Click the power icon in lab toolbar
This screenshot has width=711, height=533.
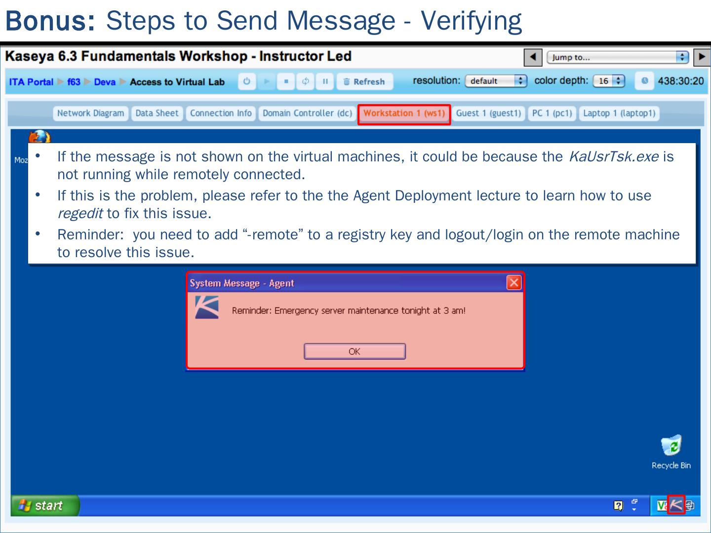[247, 81]
